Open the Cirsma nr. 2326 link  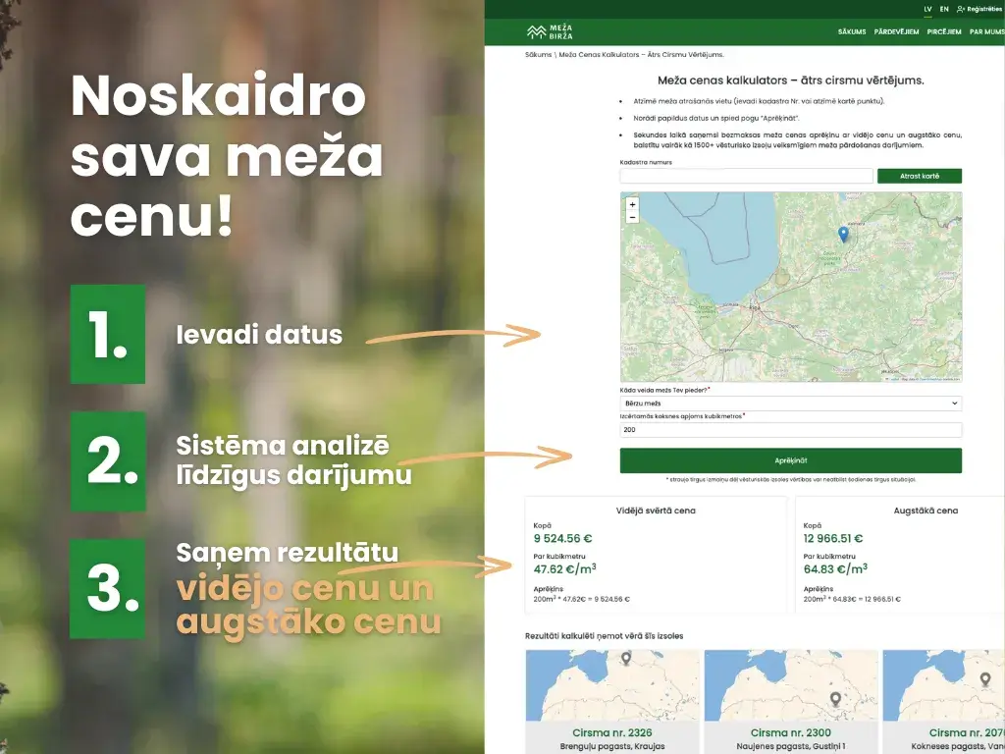(x=611, y=732)
